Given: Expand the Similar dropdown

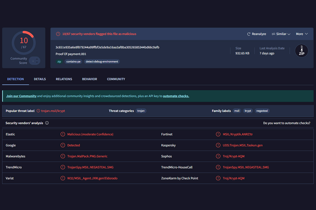Looking at the screenshot, I should click(x=281, y=34).
